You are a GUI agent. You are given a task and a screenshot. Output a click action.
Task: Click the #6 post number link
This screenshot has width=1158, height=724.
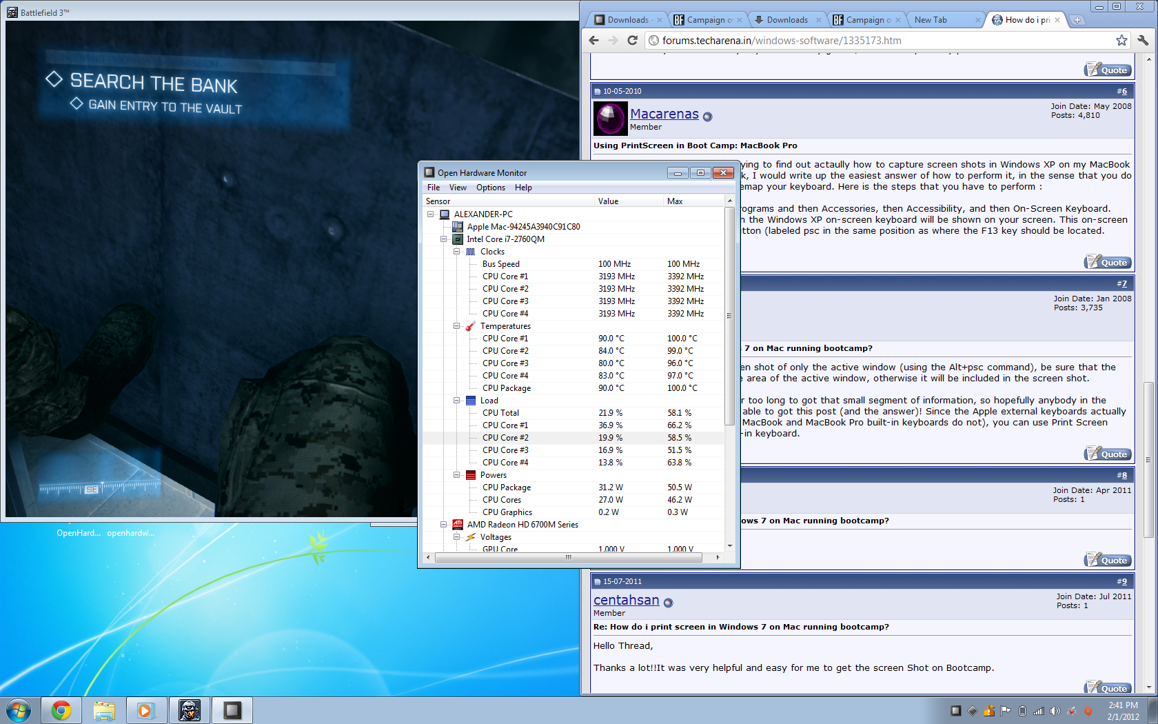1122,91
